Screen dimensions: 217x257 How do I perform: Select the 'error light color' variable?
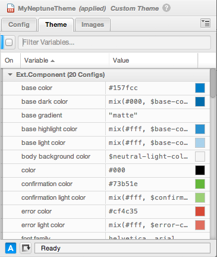[43, 225]
